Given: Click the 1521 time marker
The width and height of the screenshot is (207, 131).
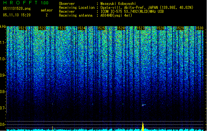Looking at the screenshot, I should coord(22,28).
